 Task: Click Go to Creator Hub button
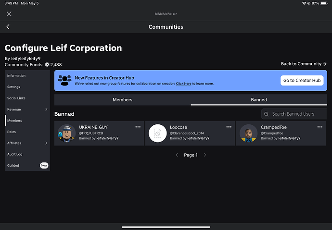point(302,81)
